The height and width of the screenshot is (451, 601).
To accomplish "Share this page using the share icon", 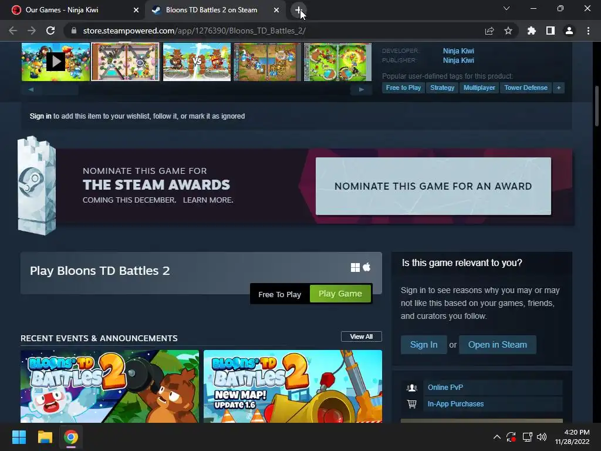I will pyautogui.click(x=489, y=31).
